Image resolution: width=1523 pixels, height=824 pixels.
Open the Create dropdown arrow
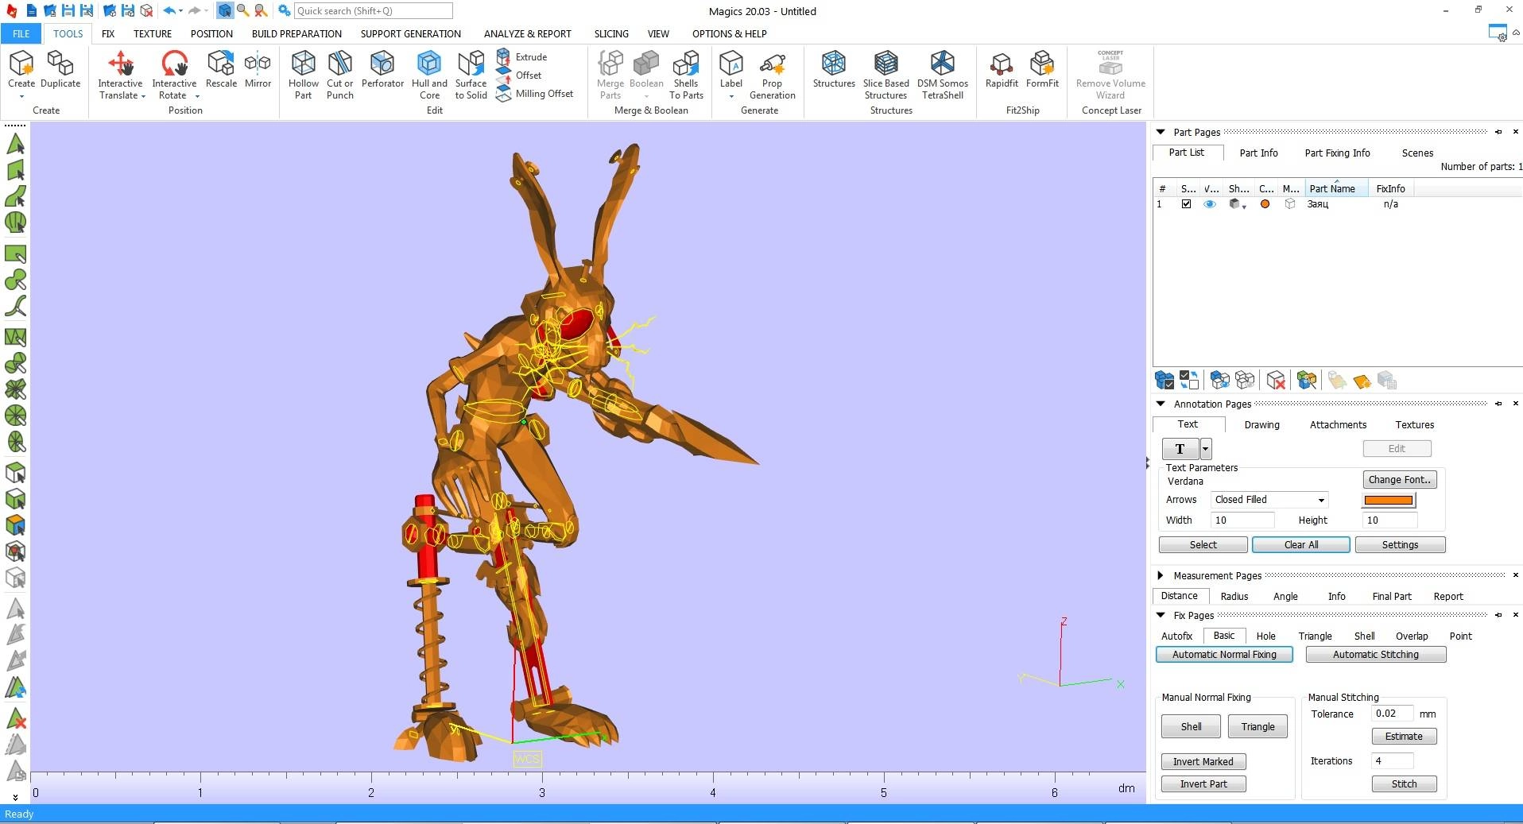[21, 97]
